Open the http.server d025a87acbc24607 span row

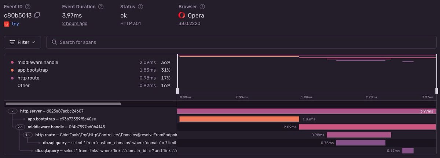tap(220, 111)
